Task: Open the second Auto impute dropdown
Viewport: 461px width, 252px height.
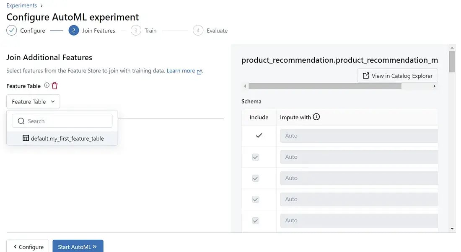Action: [x=359, y=157]
